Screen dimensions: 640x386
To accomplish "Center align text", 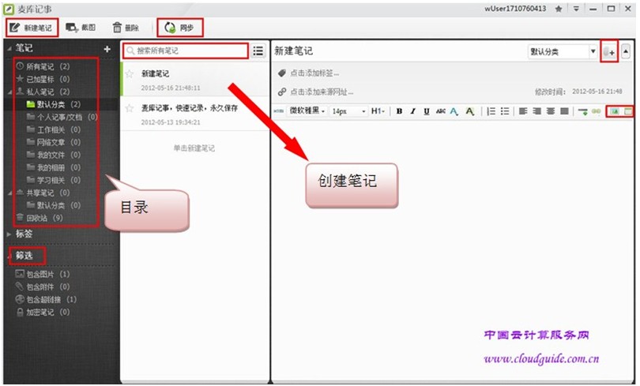I will (x=551, y=111).
